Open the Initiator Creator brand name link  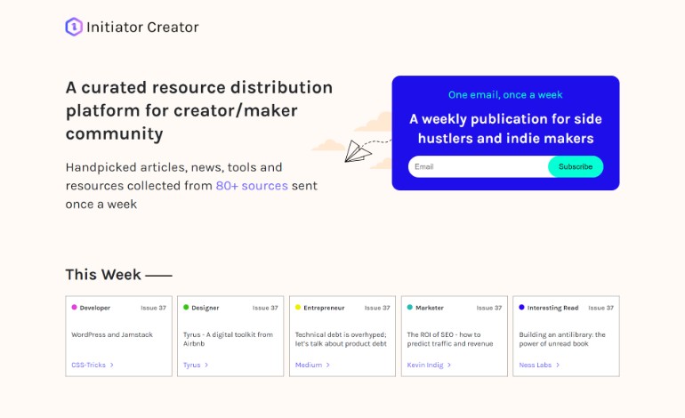[x=142, y=27]
